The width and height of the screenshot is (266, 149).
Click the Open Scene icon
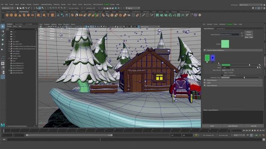(20, 8)
